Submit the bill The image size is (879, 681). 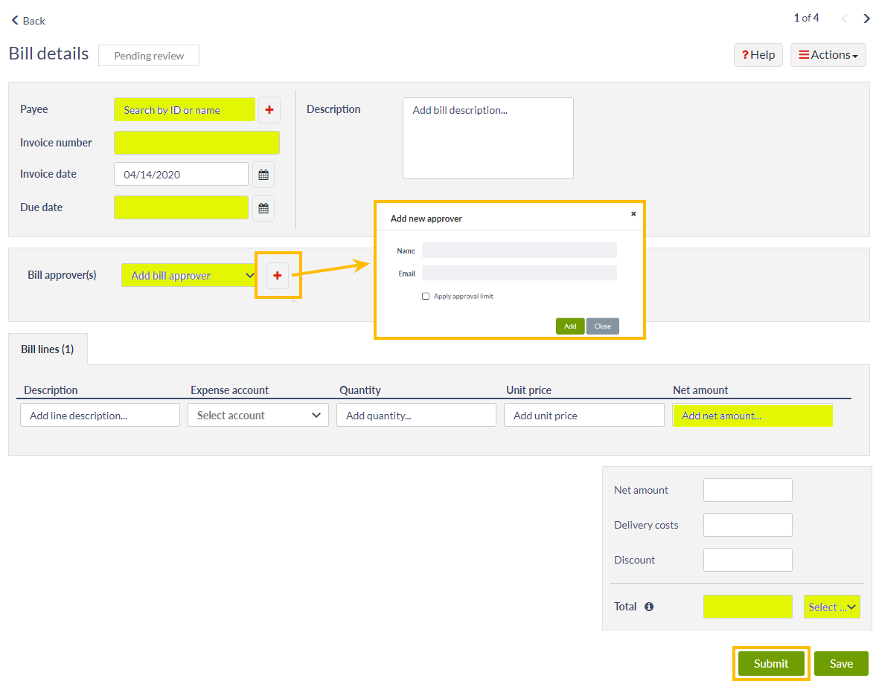771,664
